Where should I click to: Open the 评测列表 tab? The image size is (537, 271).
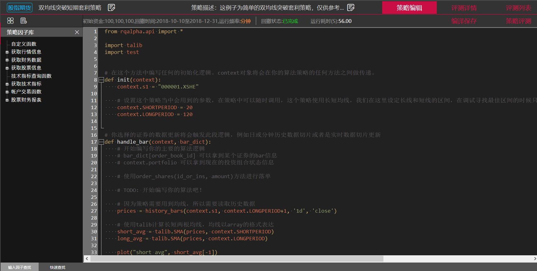[518, 8]
